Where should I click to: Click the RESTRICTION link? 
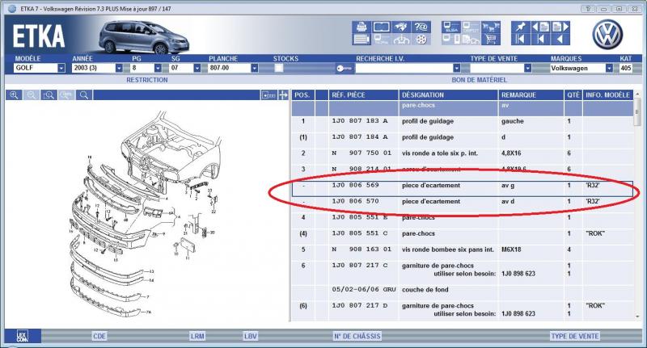pyautogui.click(x=147, y=80)
